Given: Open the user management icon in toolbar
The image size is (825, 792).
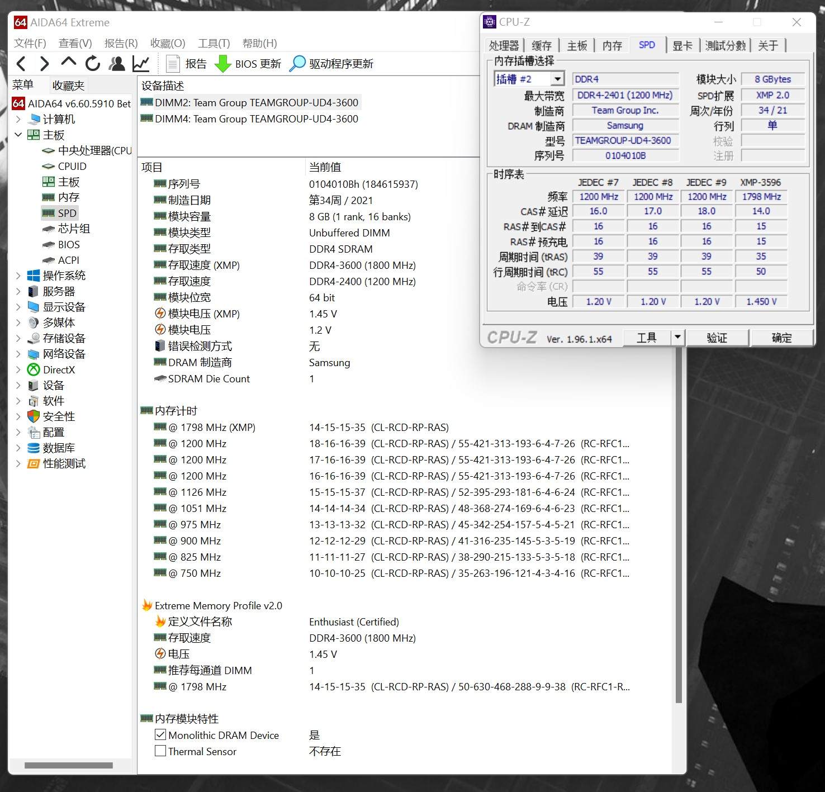Looking at the screenshot, I should (117, 64).
